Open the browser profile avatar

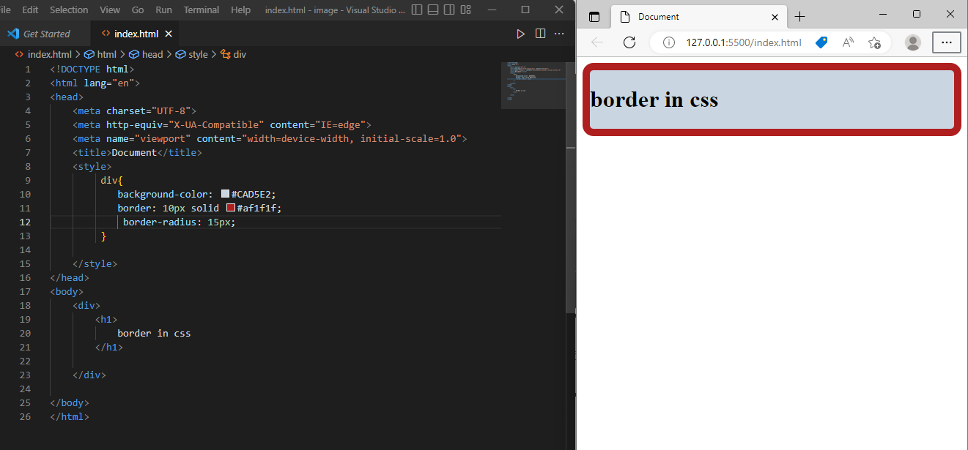pyautogui.click(x=912, y=42)
